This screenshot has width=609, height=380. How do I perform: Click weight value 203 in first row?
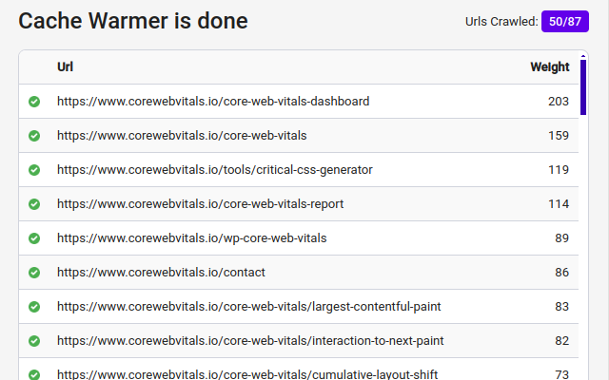tap(559, 102)
